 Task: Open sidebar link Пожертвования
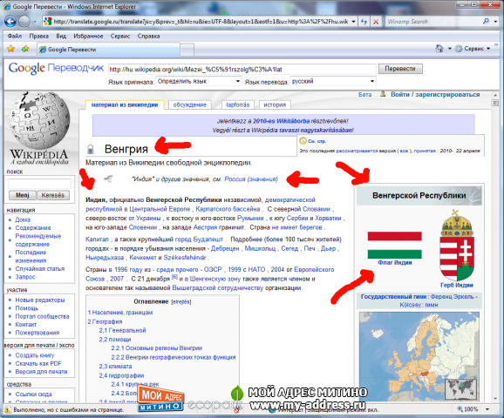(37, 333)
